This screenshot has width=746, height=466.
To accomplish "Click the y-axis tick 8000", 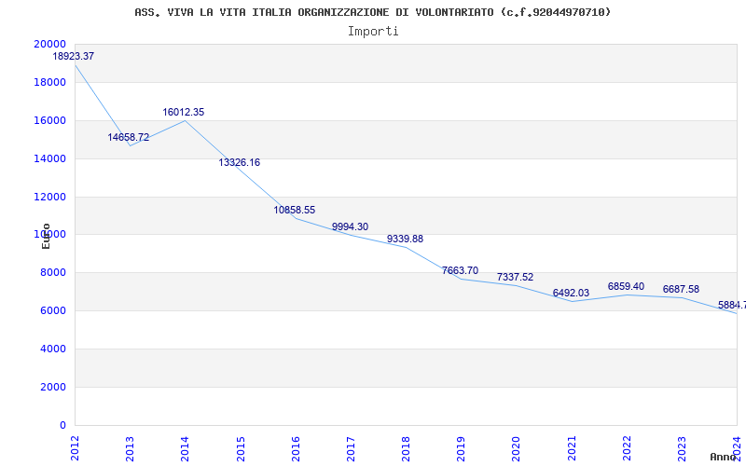I will pos(53,273).
